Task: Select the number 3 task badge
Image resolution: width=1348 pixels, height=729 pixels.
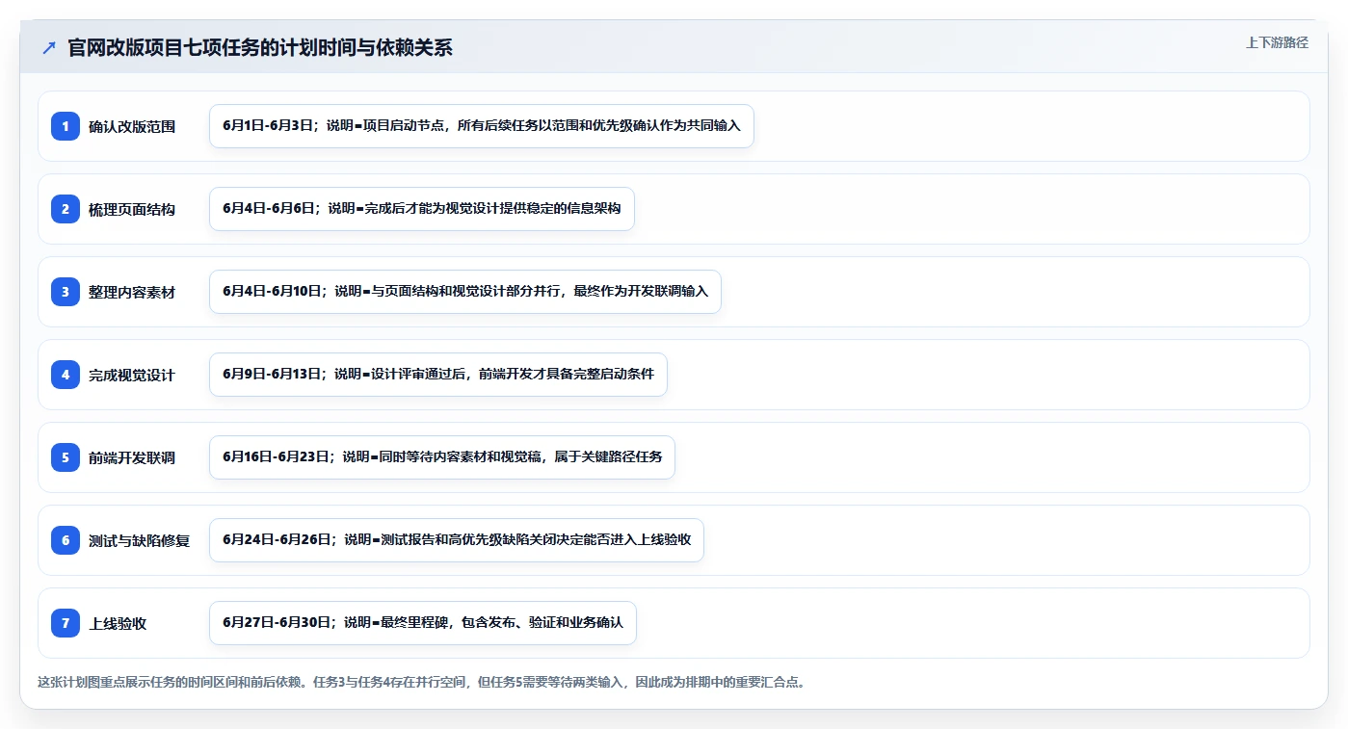Action: [x=66, y=292]
